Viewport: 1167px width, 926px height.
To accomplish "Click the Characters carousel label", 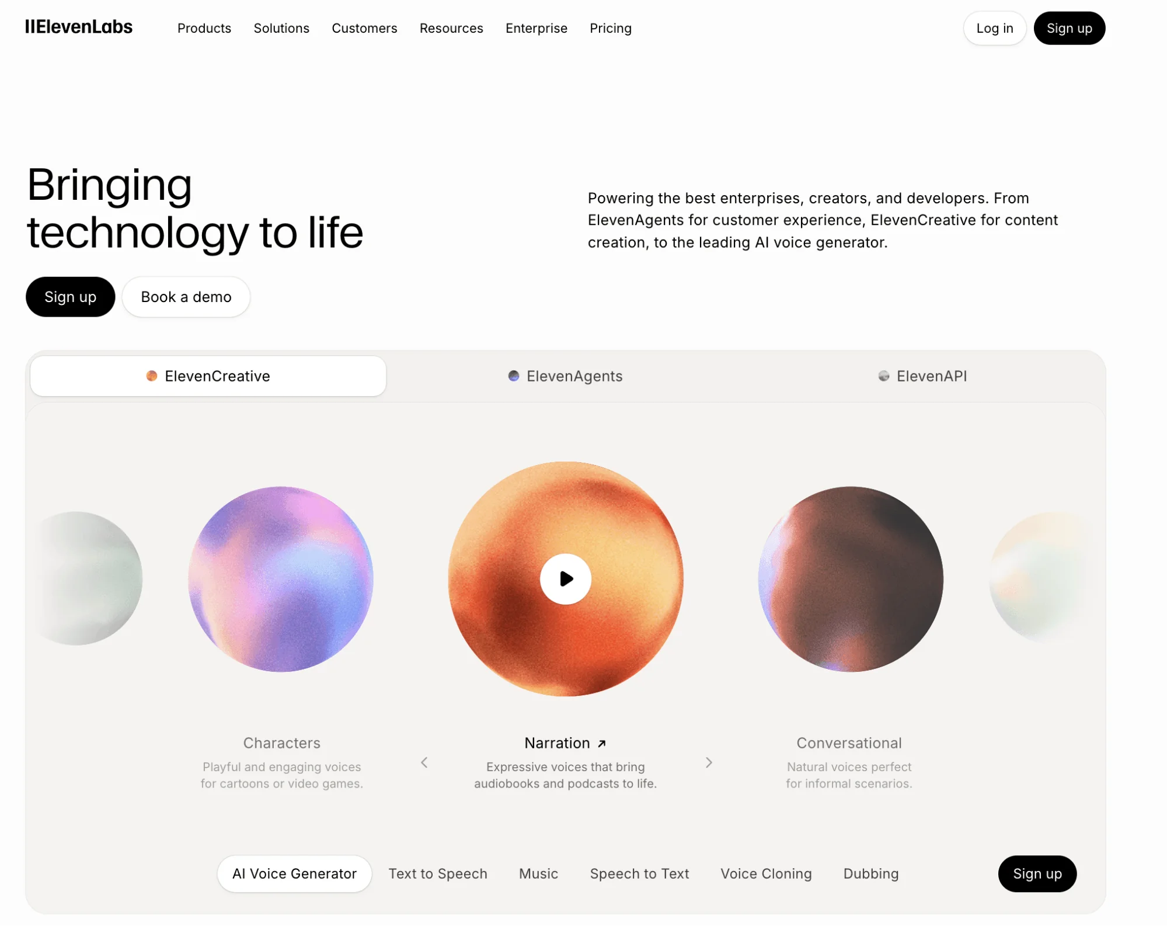I will (x=282, y=743).
